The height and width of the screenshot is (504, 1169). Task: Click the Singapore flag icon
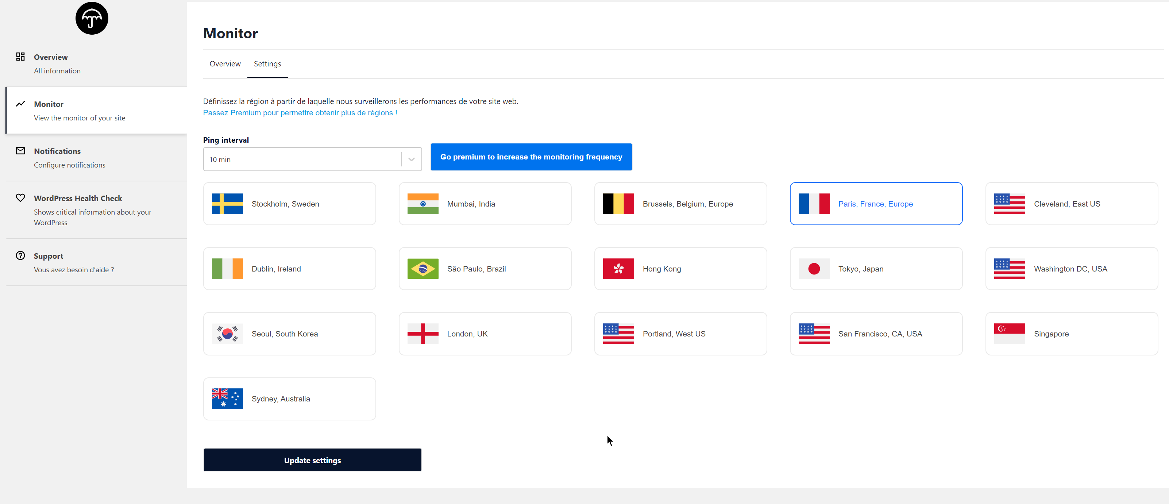point(1010,334)
